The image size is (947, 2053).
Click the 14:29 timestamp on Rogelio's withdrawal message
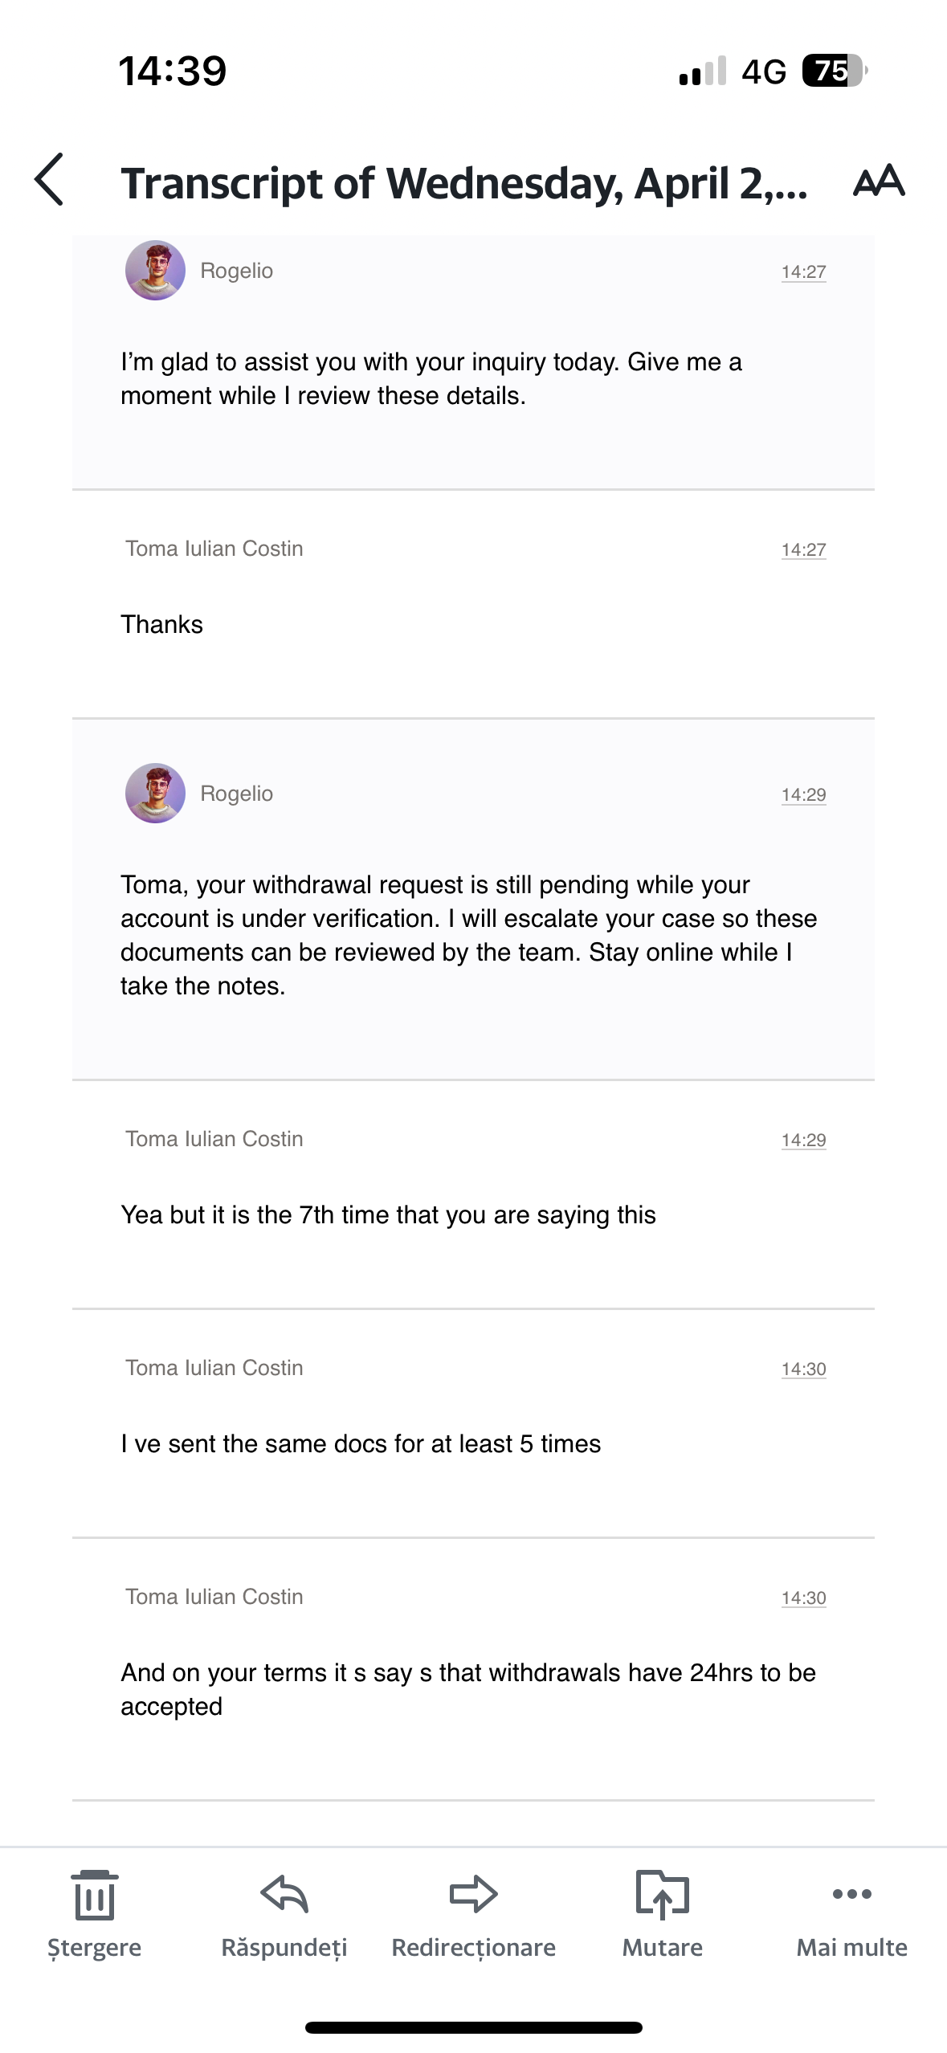tap(803, 794)
